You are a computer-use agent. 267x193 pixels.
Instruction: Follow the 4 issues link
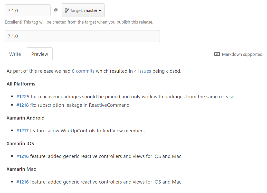coord(142,71)
